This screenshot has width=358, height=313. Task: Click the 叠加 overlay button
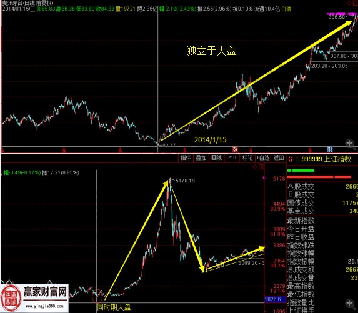[x=201, y=158]
